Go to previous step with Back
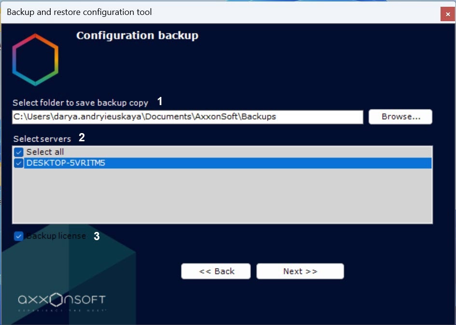Image resolution: width=456 pixels, height=325 pixels. [x=216, y=271]
